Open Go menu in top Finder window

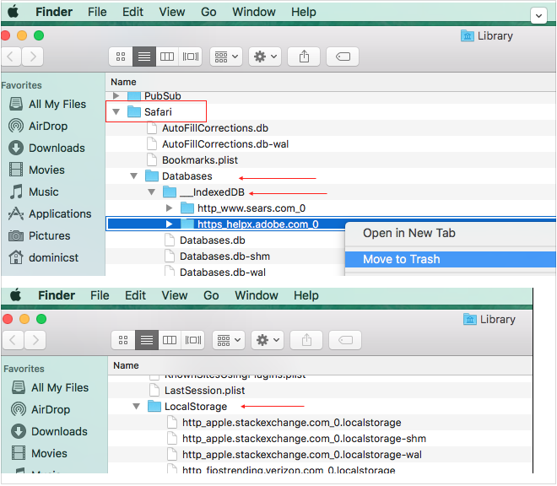click(208, 12)
